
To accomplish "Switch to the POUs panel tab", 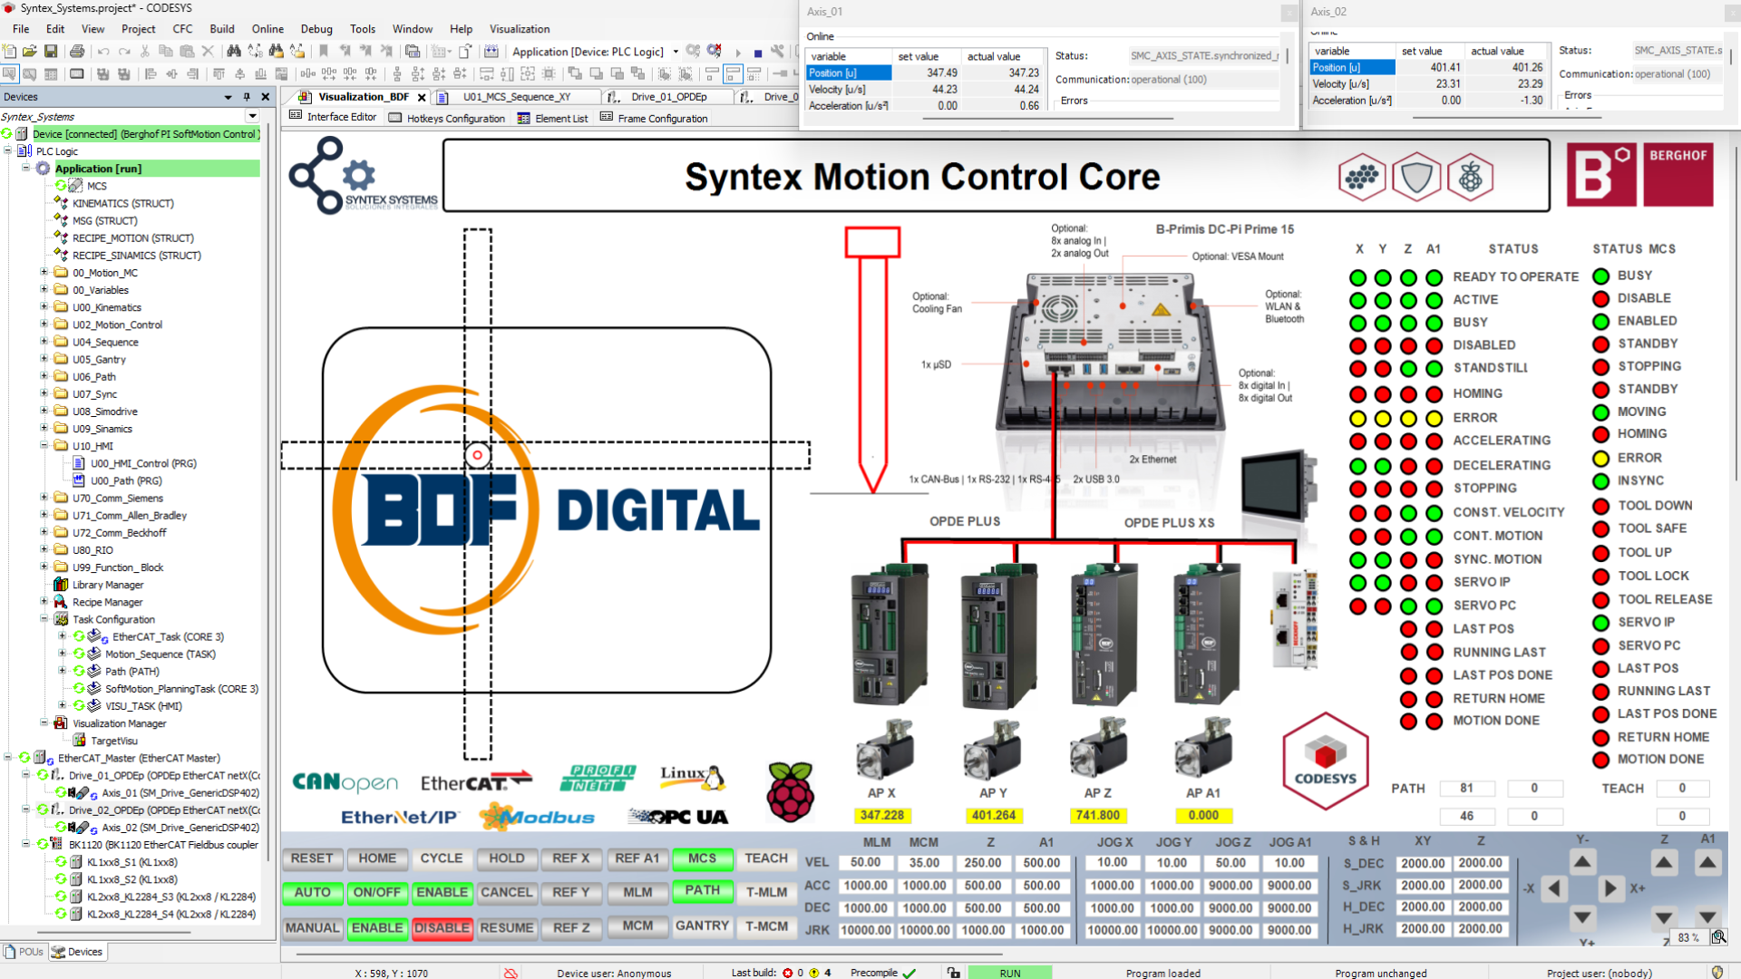I will pyautogui.click(x=24, y=952).
